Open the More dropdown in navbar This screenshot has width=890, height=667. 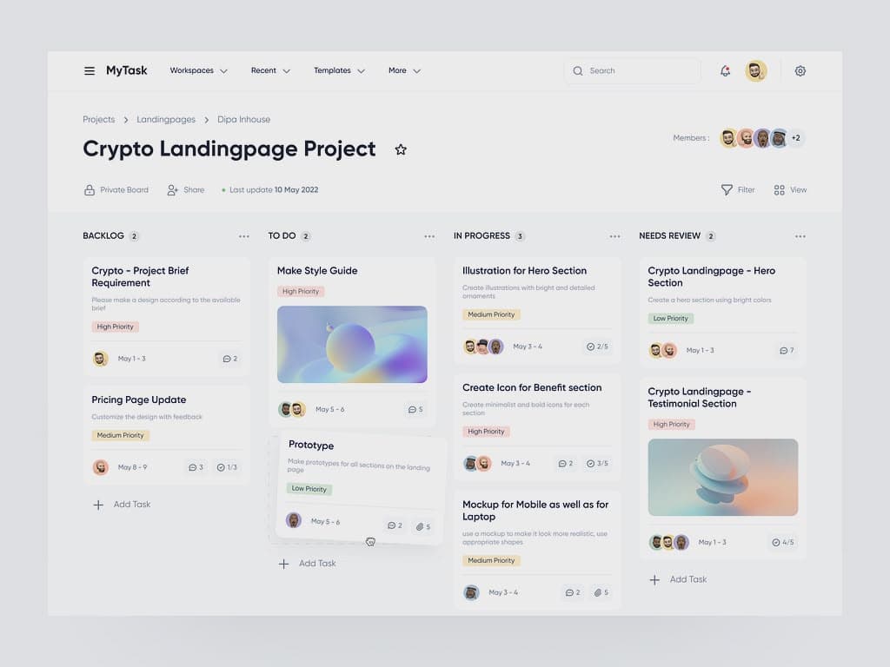tap(404, 71)
